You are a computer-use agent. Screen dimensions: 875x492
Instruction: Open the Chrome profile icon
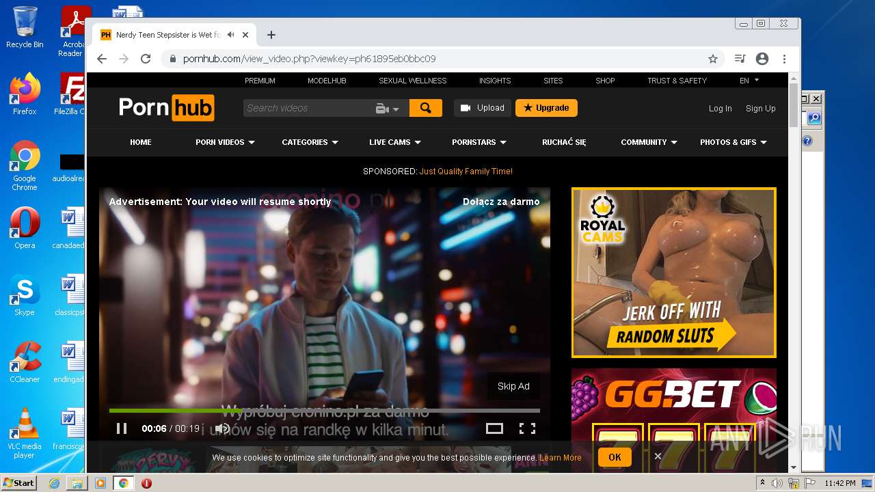click(x=762, y=59)
